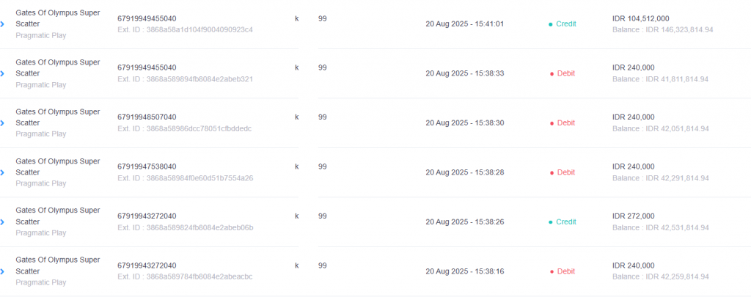Image resolution: width=751 pixels, height=297 pixels.
Task: Click the red Debit status at 15:38:33
Action: point(563,73)
